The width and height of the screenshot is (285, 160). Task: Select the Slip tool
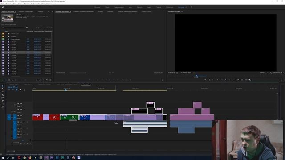point(3,98)
